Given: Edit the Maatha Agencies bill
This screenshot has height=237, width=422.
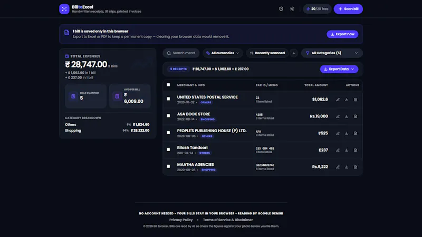Looking at the screenshot, I should 338,167.
